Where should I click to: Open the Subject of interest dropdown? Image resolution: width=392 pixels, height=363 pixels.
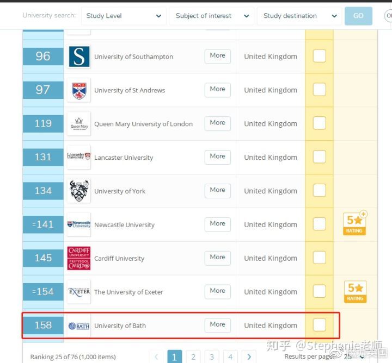(211, 16)
